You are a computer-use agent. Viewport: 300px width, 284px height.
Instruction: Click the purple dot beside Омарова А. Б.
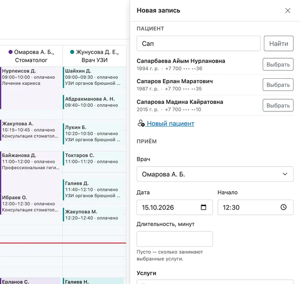10,52
